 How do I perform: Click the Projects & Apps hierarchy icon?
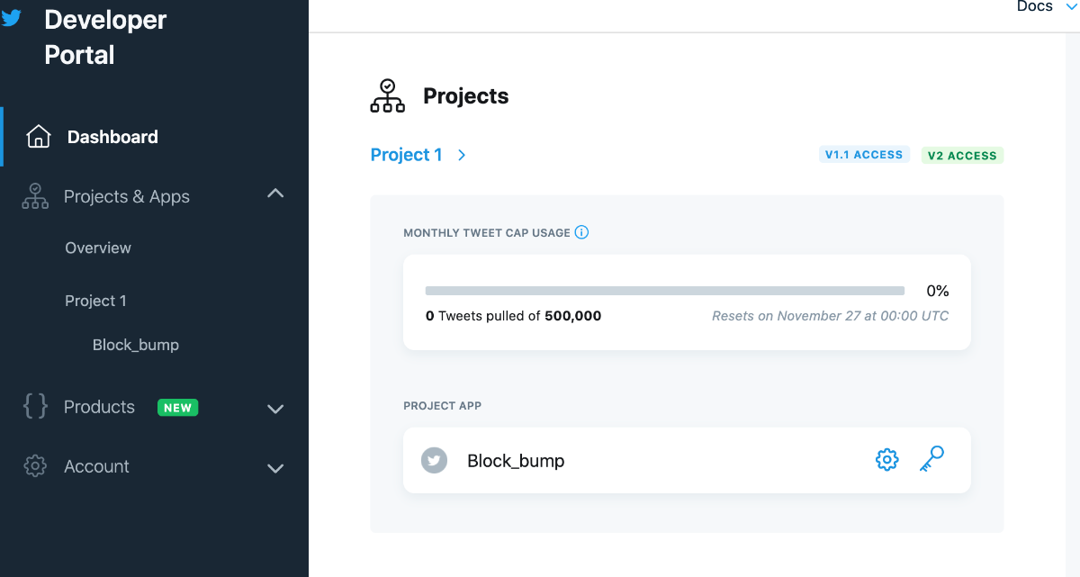[35, 196]
